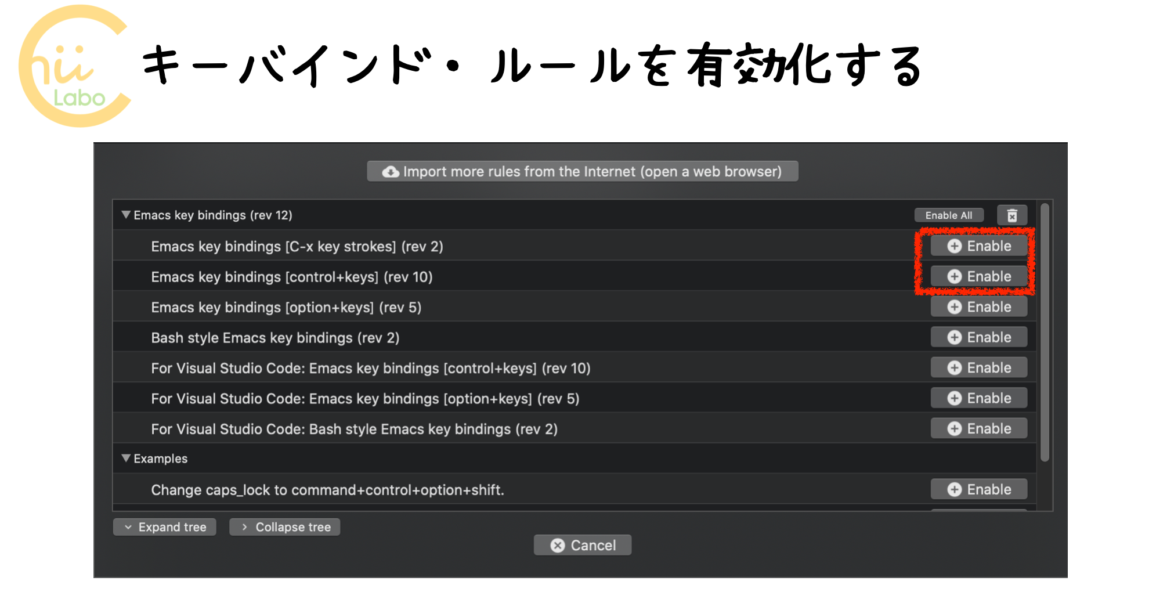Click the chevron icon on the Collapse tree button
1156x599 pixels.
[x=245, y=526]
